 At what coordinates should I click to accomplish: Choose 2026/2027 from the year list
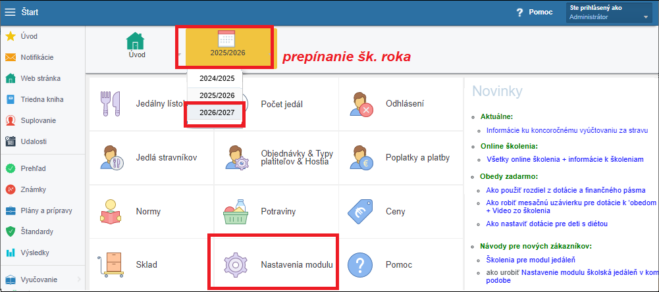coord(217,112)
